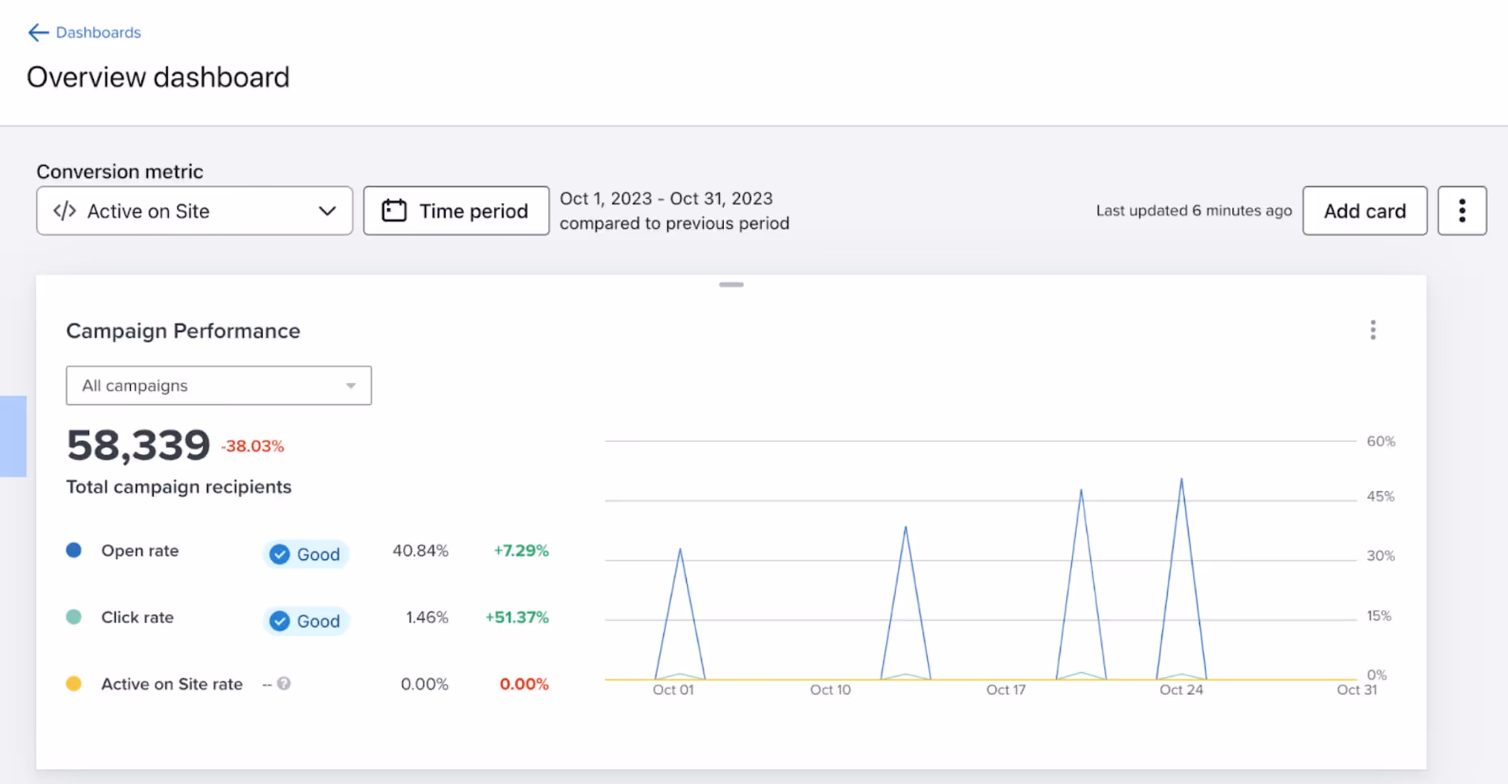Click the back arrow icon beside Dashboards
Viewport: 1508px width, 784px height.
(x=37, y=32)
